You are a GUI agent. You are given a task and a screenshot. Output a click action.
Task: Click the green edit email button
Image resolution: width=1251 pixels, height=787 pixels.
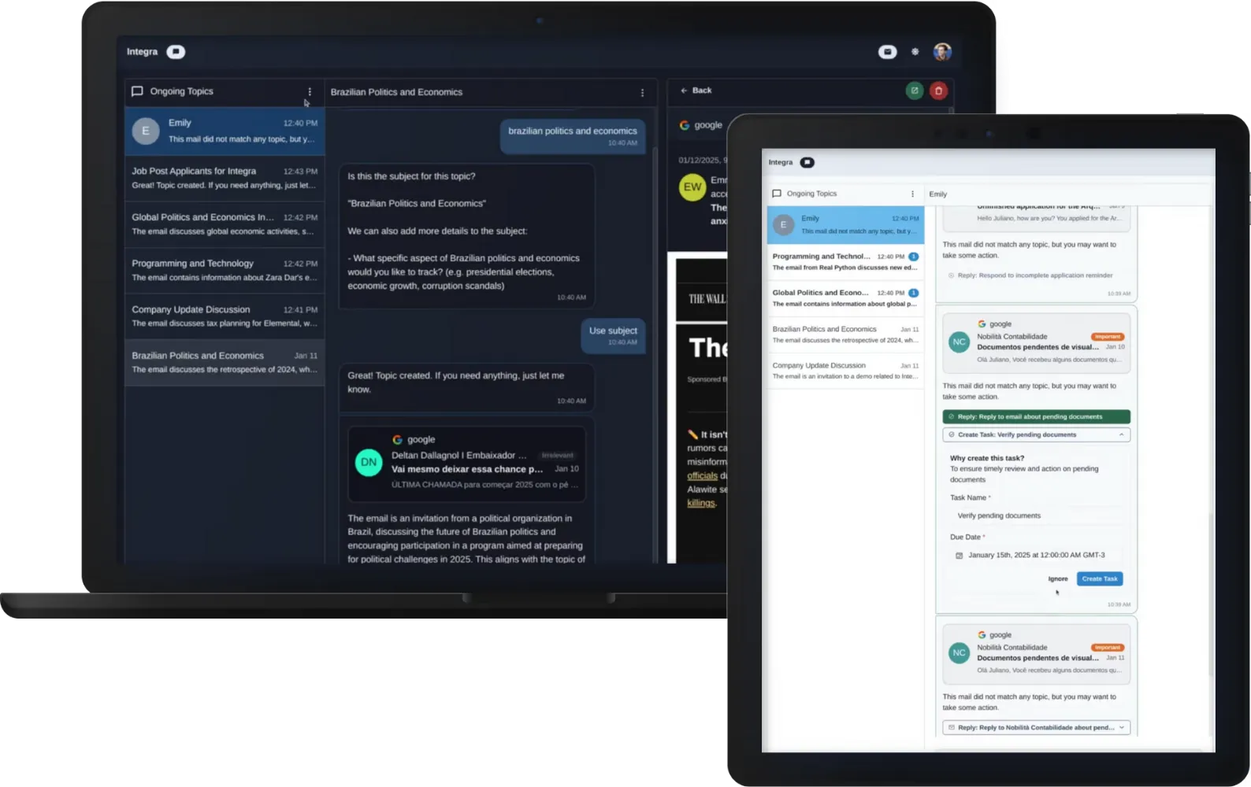tap(914, 91)
